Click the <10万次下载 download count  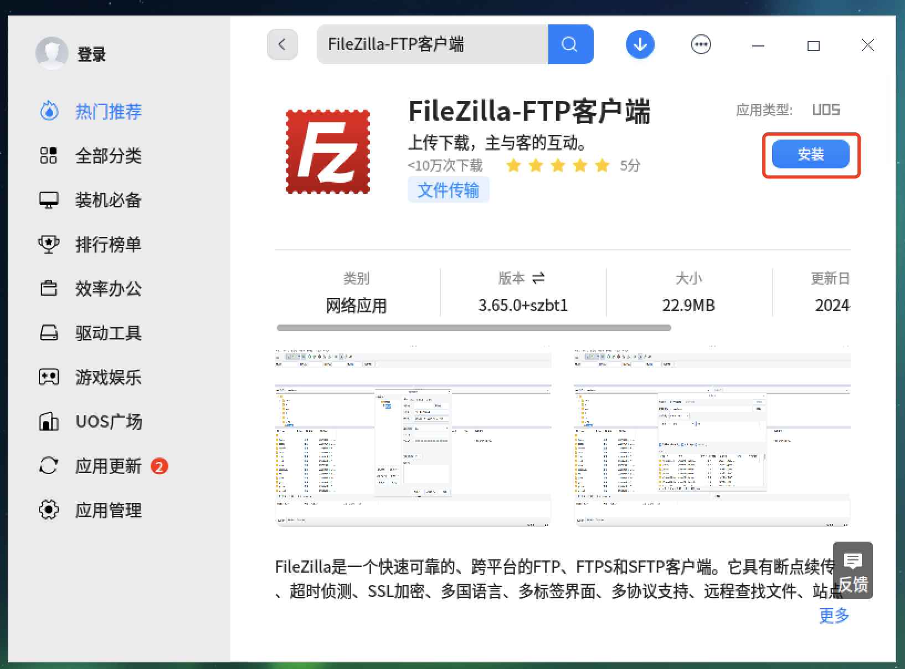click(445, 166)
